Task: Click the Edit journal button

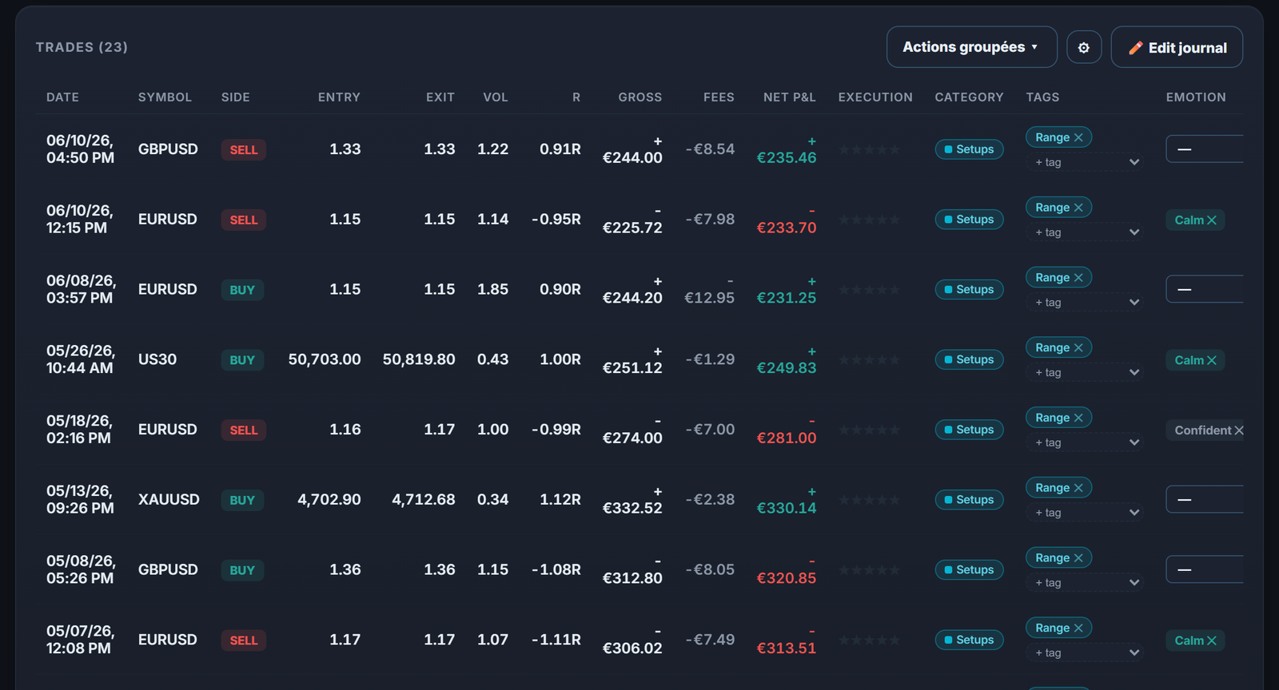Action: coord(1177,47)
